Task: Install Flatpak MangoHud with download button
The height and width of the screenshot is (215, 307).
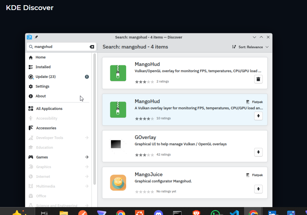Action: (258, 116)
